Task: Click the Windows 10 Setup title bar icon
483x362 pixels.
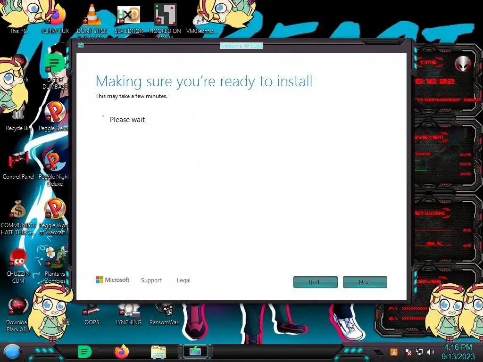Action: point(81,45)
